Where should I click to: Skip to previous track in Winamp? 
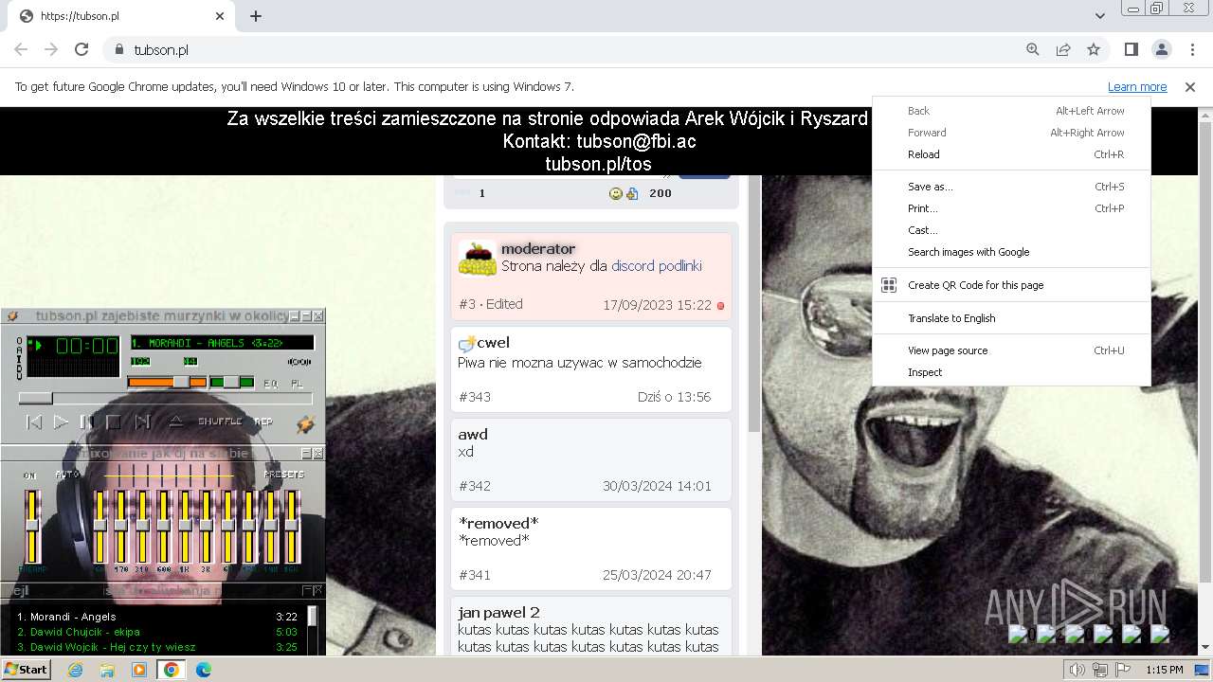34,422
